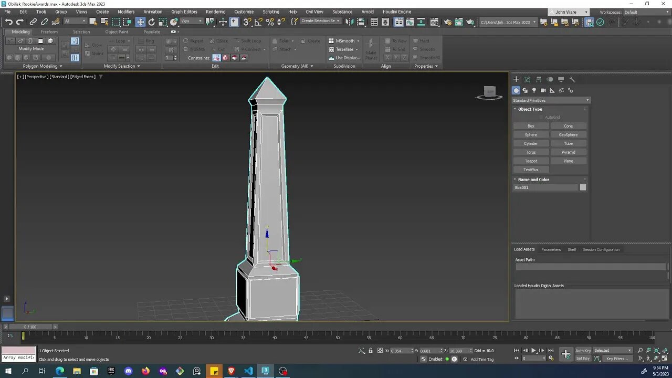672x378 pixels.
Task: Toggle the Scene Explorer icon
Action: pos(374,22)
